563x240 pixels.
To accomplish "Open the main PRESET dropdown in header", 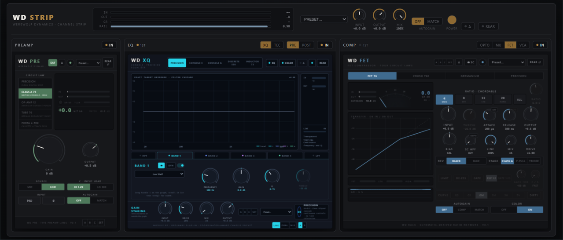I will [x=324, y=19].
